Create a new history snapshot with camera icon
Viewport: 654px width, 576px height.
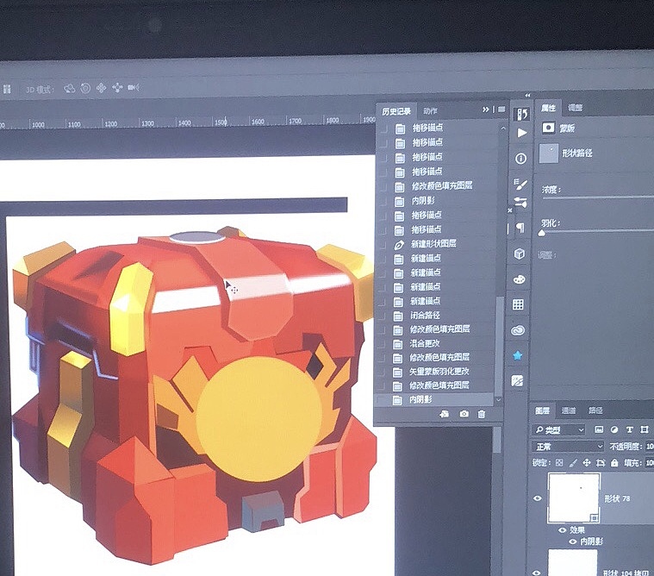(464, 414)
